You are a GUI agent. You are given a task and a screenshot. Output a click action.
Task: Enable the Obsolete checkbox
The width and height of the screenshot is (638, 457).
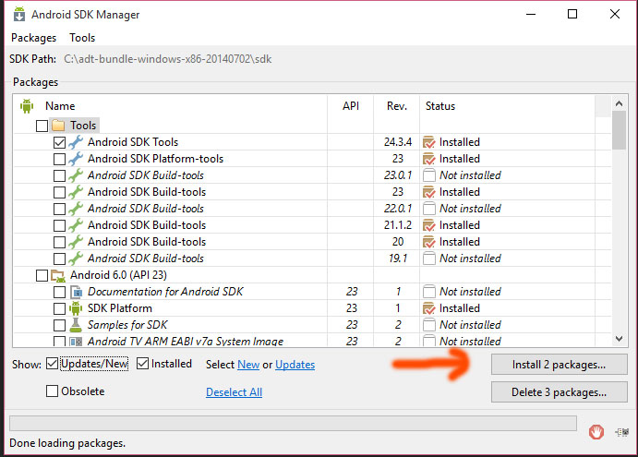[x=52, y=391]
